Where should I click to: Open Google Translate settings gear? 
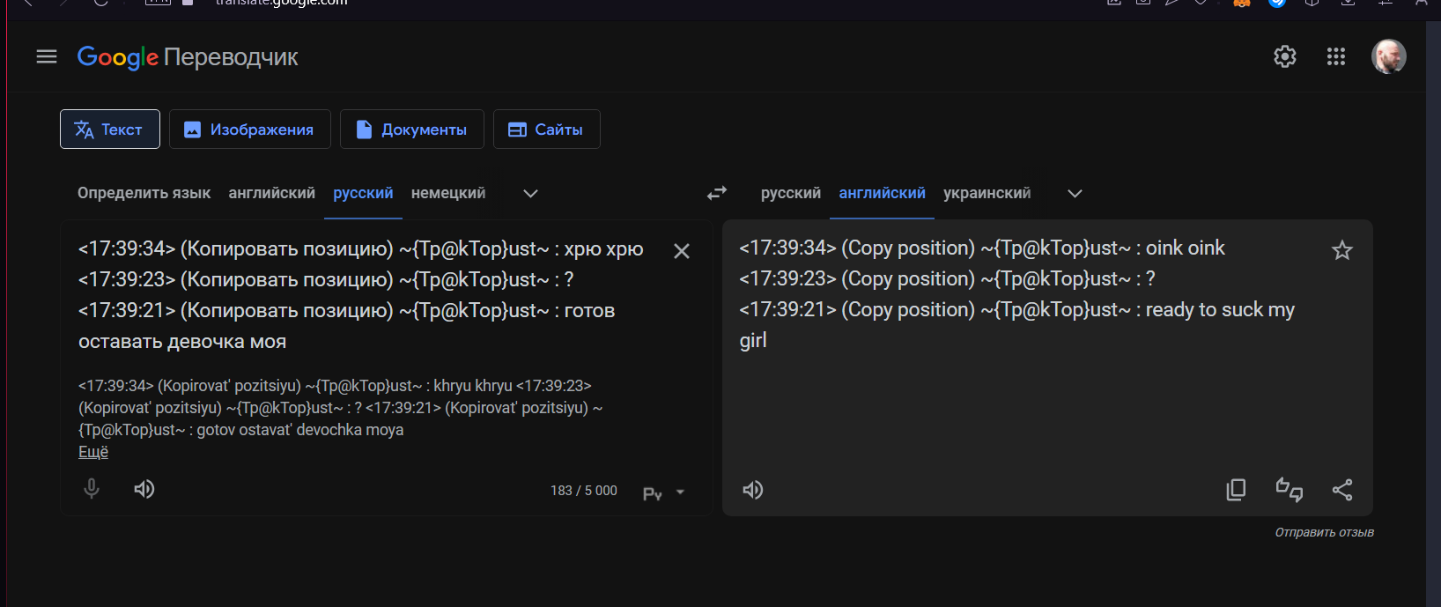pyautogui.click(x=1284, y=56)
